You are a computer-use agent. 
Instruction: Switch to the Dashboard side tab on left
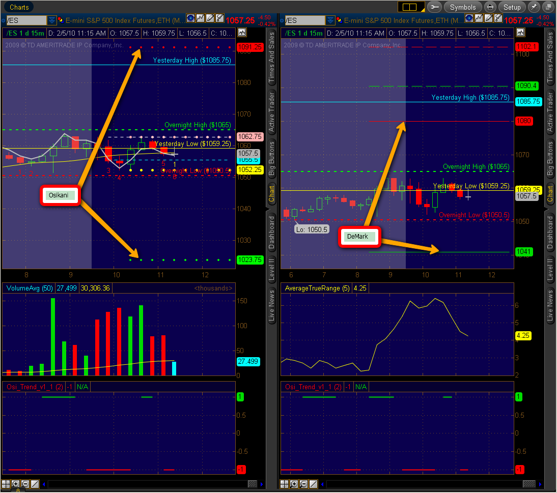pyautogui.click(x=271, y=233)
